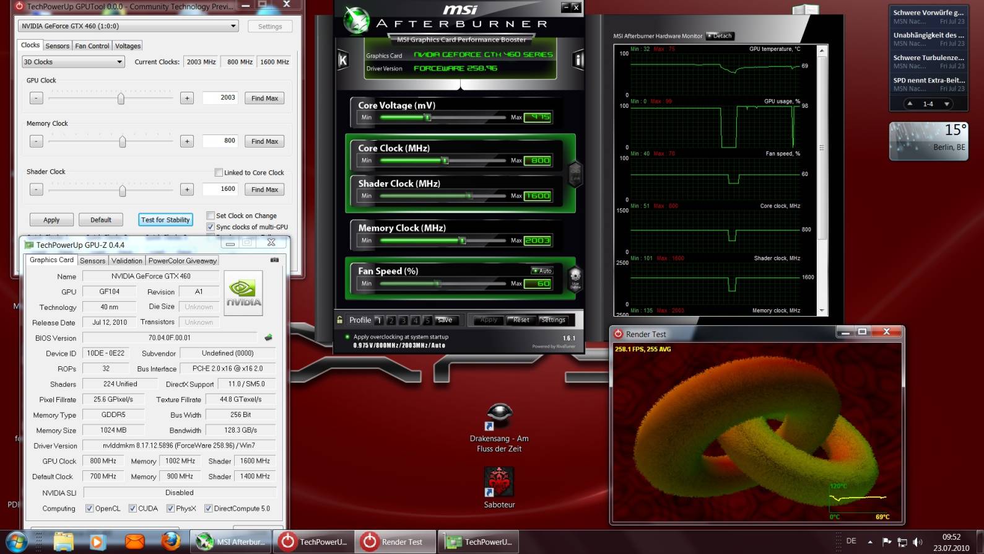984x554 pixels.
Task: Select Afterburner profile slot 5
Action: 427,320
